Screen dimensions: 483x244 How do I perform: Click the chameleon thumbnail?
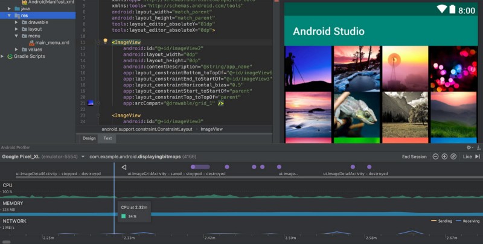pos(357,114)
